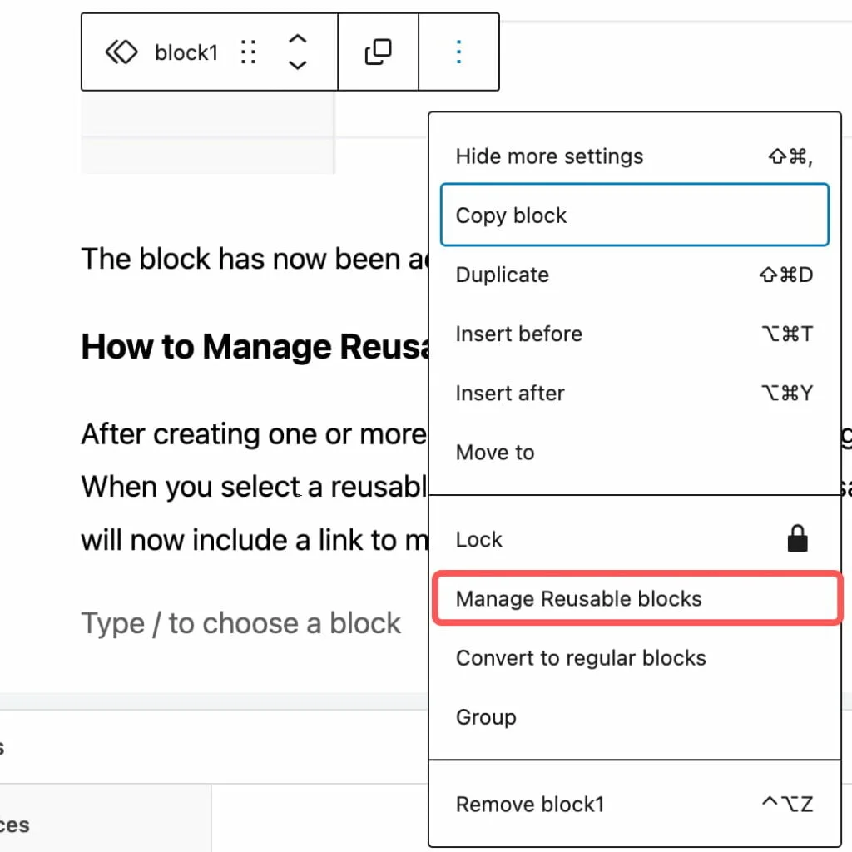
Task: Expand the Move to option
Action: click(x=494, y=452)
